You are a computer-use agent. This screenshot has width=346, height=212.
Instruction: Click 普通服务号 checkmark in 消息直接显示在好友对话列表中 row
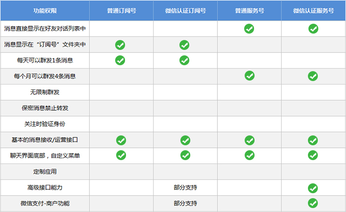pyautogui.click(x=249, y=29)
